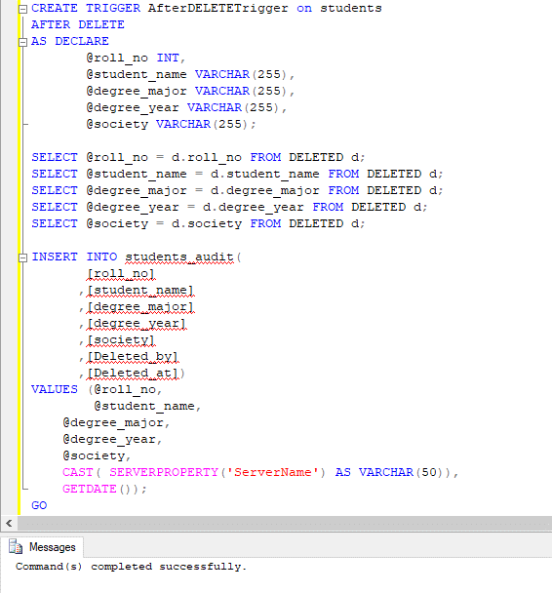Click @student_name in the VALUES list

144,406
